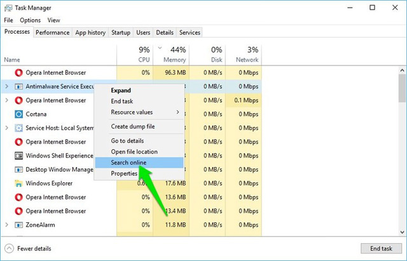Image resolution: width=407 pixels, height=261 pixels.
Task: Minimize the Task Manager window
Action: 350,8
